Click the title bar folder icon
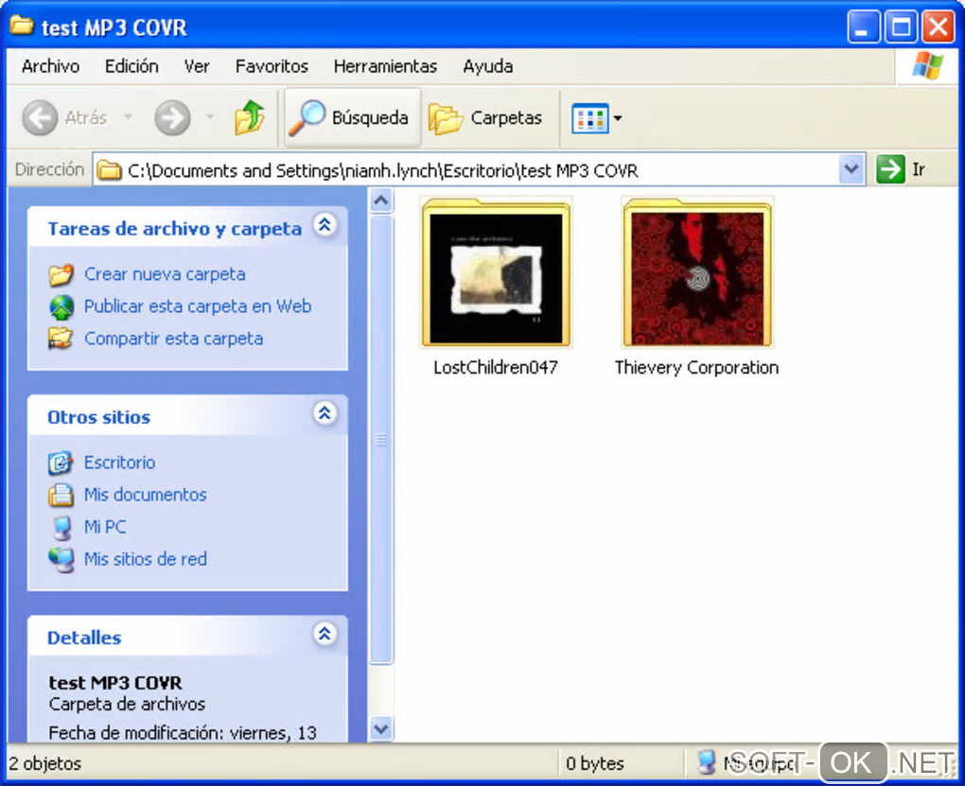This screenshot has width=965, height=786. [x=22, y=26]
